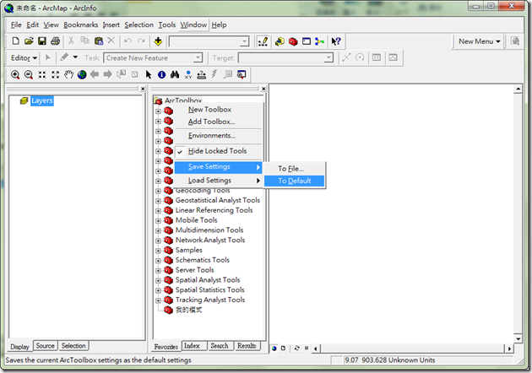Save the map with floppy disk icon
The height and width of the screenshot is (373, 532).
[42, 41]
